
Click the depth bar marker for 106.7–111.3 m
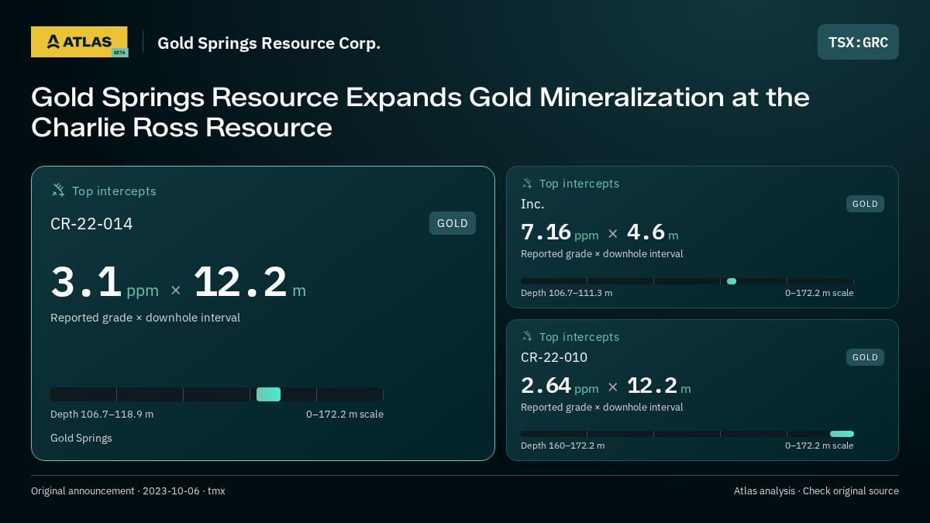tap(732, 281)
